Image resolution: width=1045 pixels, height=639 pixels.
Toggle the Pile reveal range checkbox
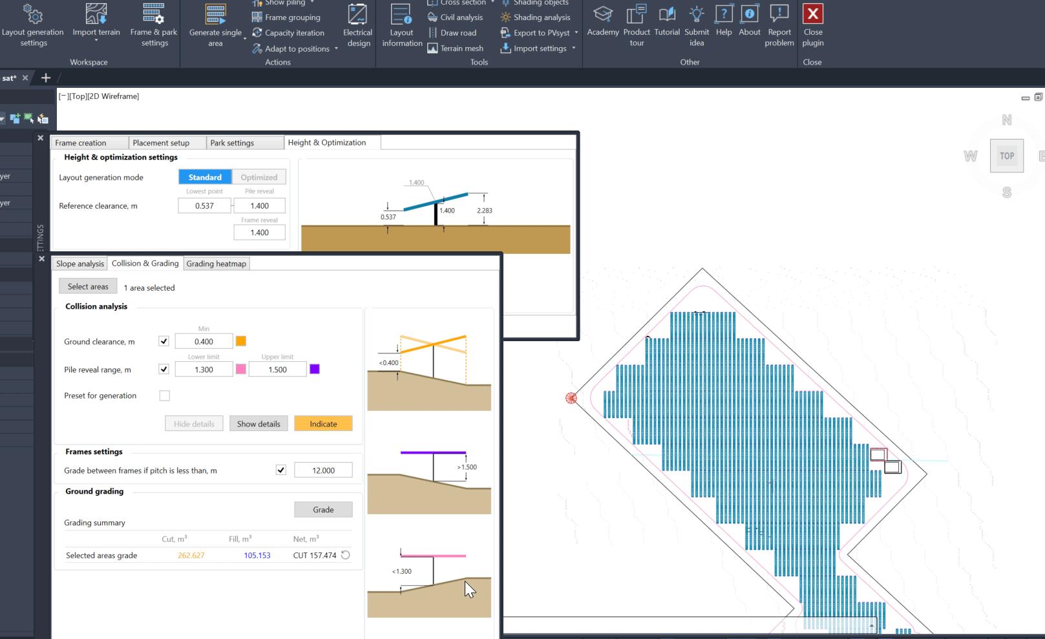[164, 369]
